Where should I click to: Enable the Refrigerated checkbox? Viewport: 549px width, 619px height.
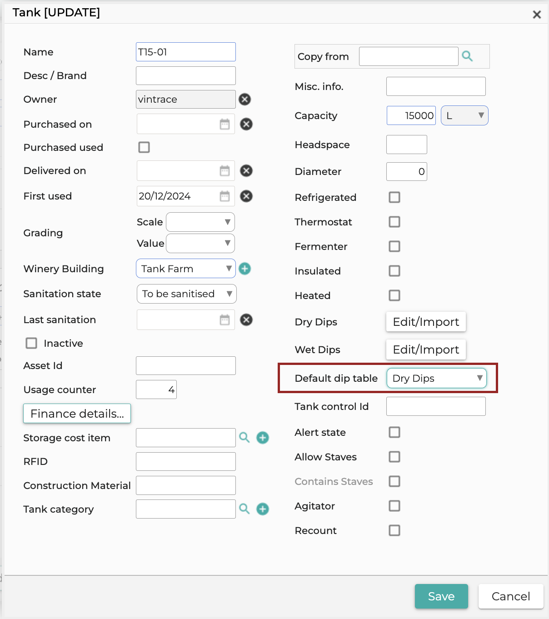394,197
